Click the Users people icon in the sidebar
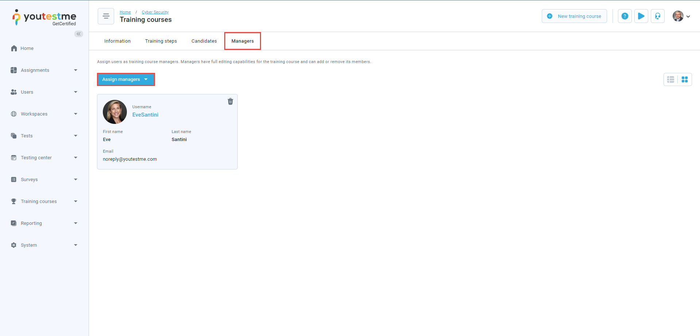Image resolution: width=700 pixels, height=336 pixels. click(14, 92)
